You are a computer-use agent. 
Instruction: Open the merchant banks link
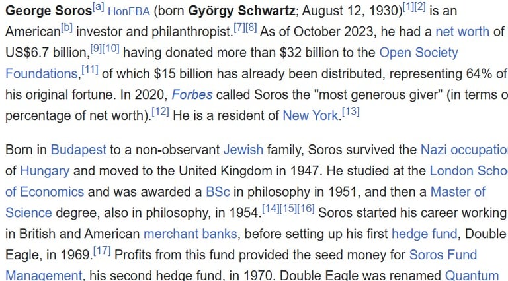point(190,234)
